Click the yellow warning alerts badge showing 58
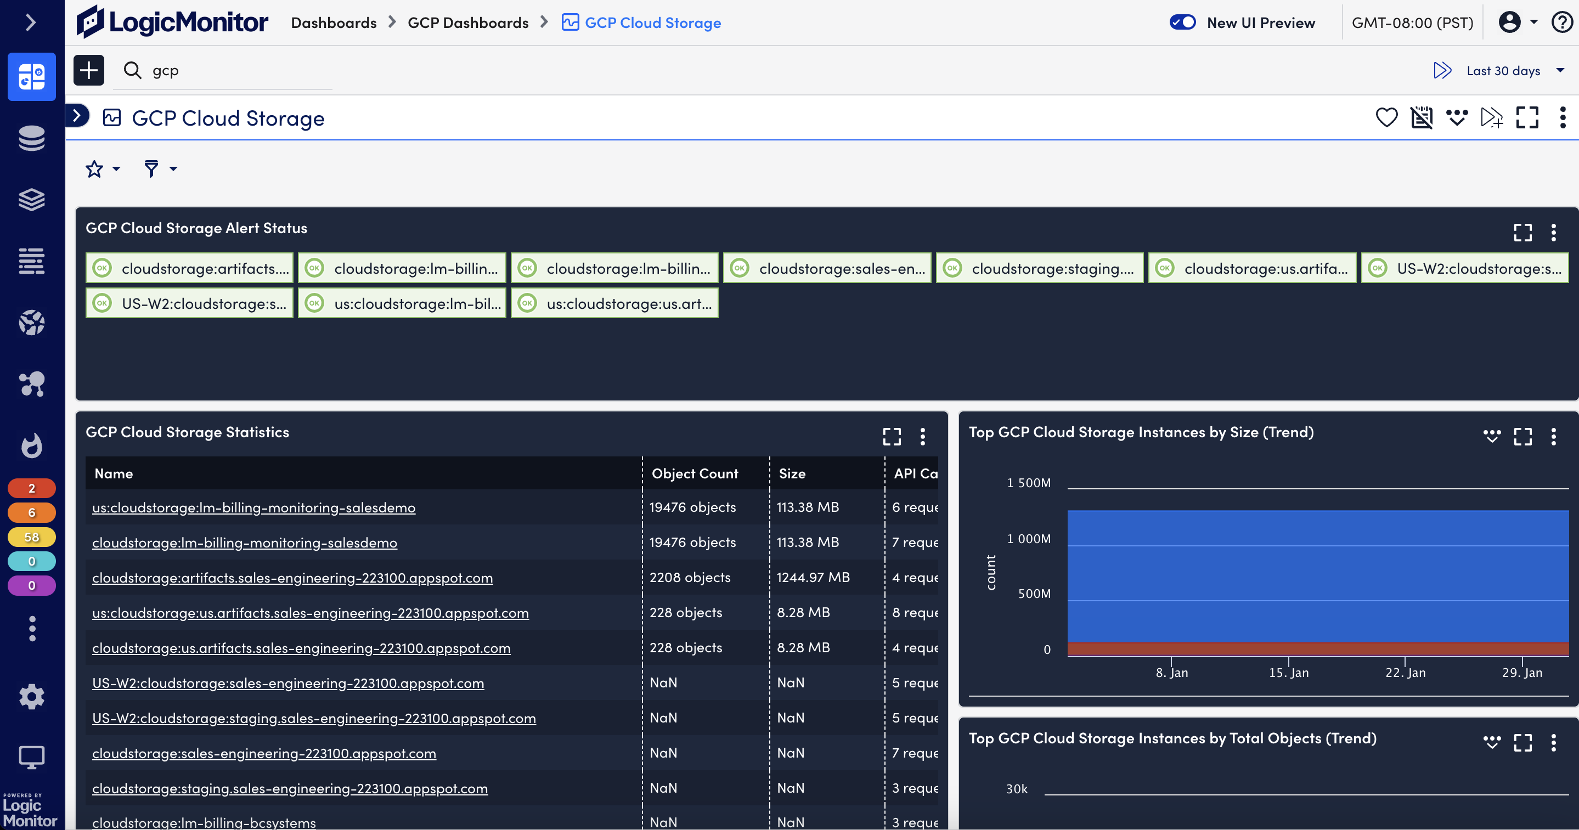 pyautogui.click(x=31, y=537)
